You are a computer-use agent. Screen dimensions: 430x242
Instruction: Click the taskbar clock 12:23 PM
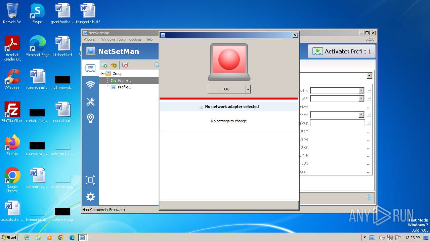[x=413, y=238]
